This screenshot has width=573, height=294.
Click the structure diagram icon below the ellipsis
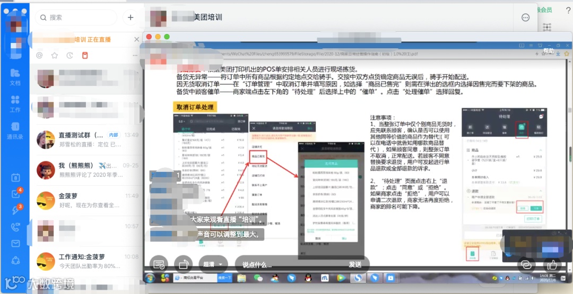[x=547, y=27]
